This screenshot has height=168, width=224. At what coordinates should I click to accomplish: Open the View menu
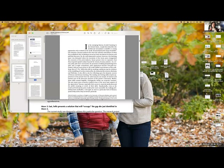coord(20,22)
